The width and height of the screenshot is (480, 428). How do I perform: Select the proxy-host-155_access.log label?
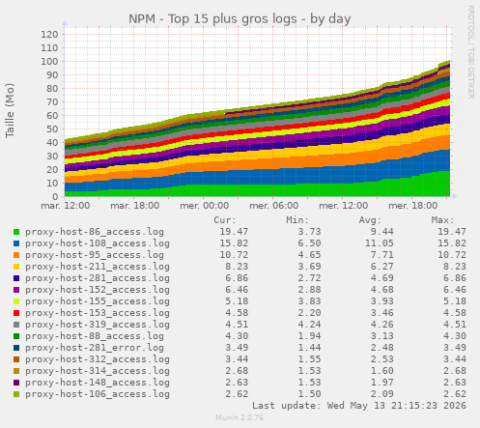(98, 301)
